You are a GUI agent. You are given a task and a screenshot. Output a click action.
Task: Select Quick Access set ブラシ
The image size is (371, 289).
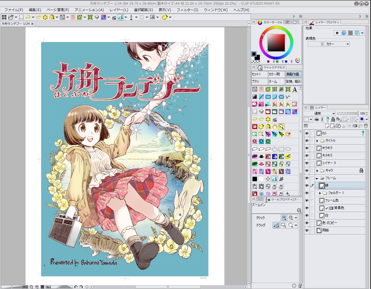pos(259,81)
